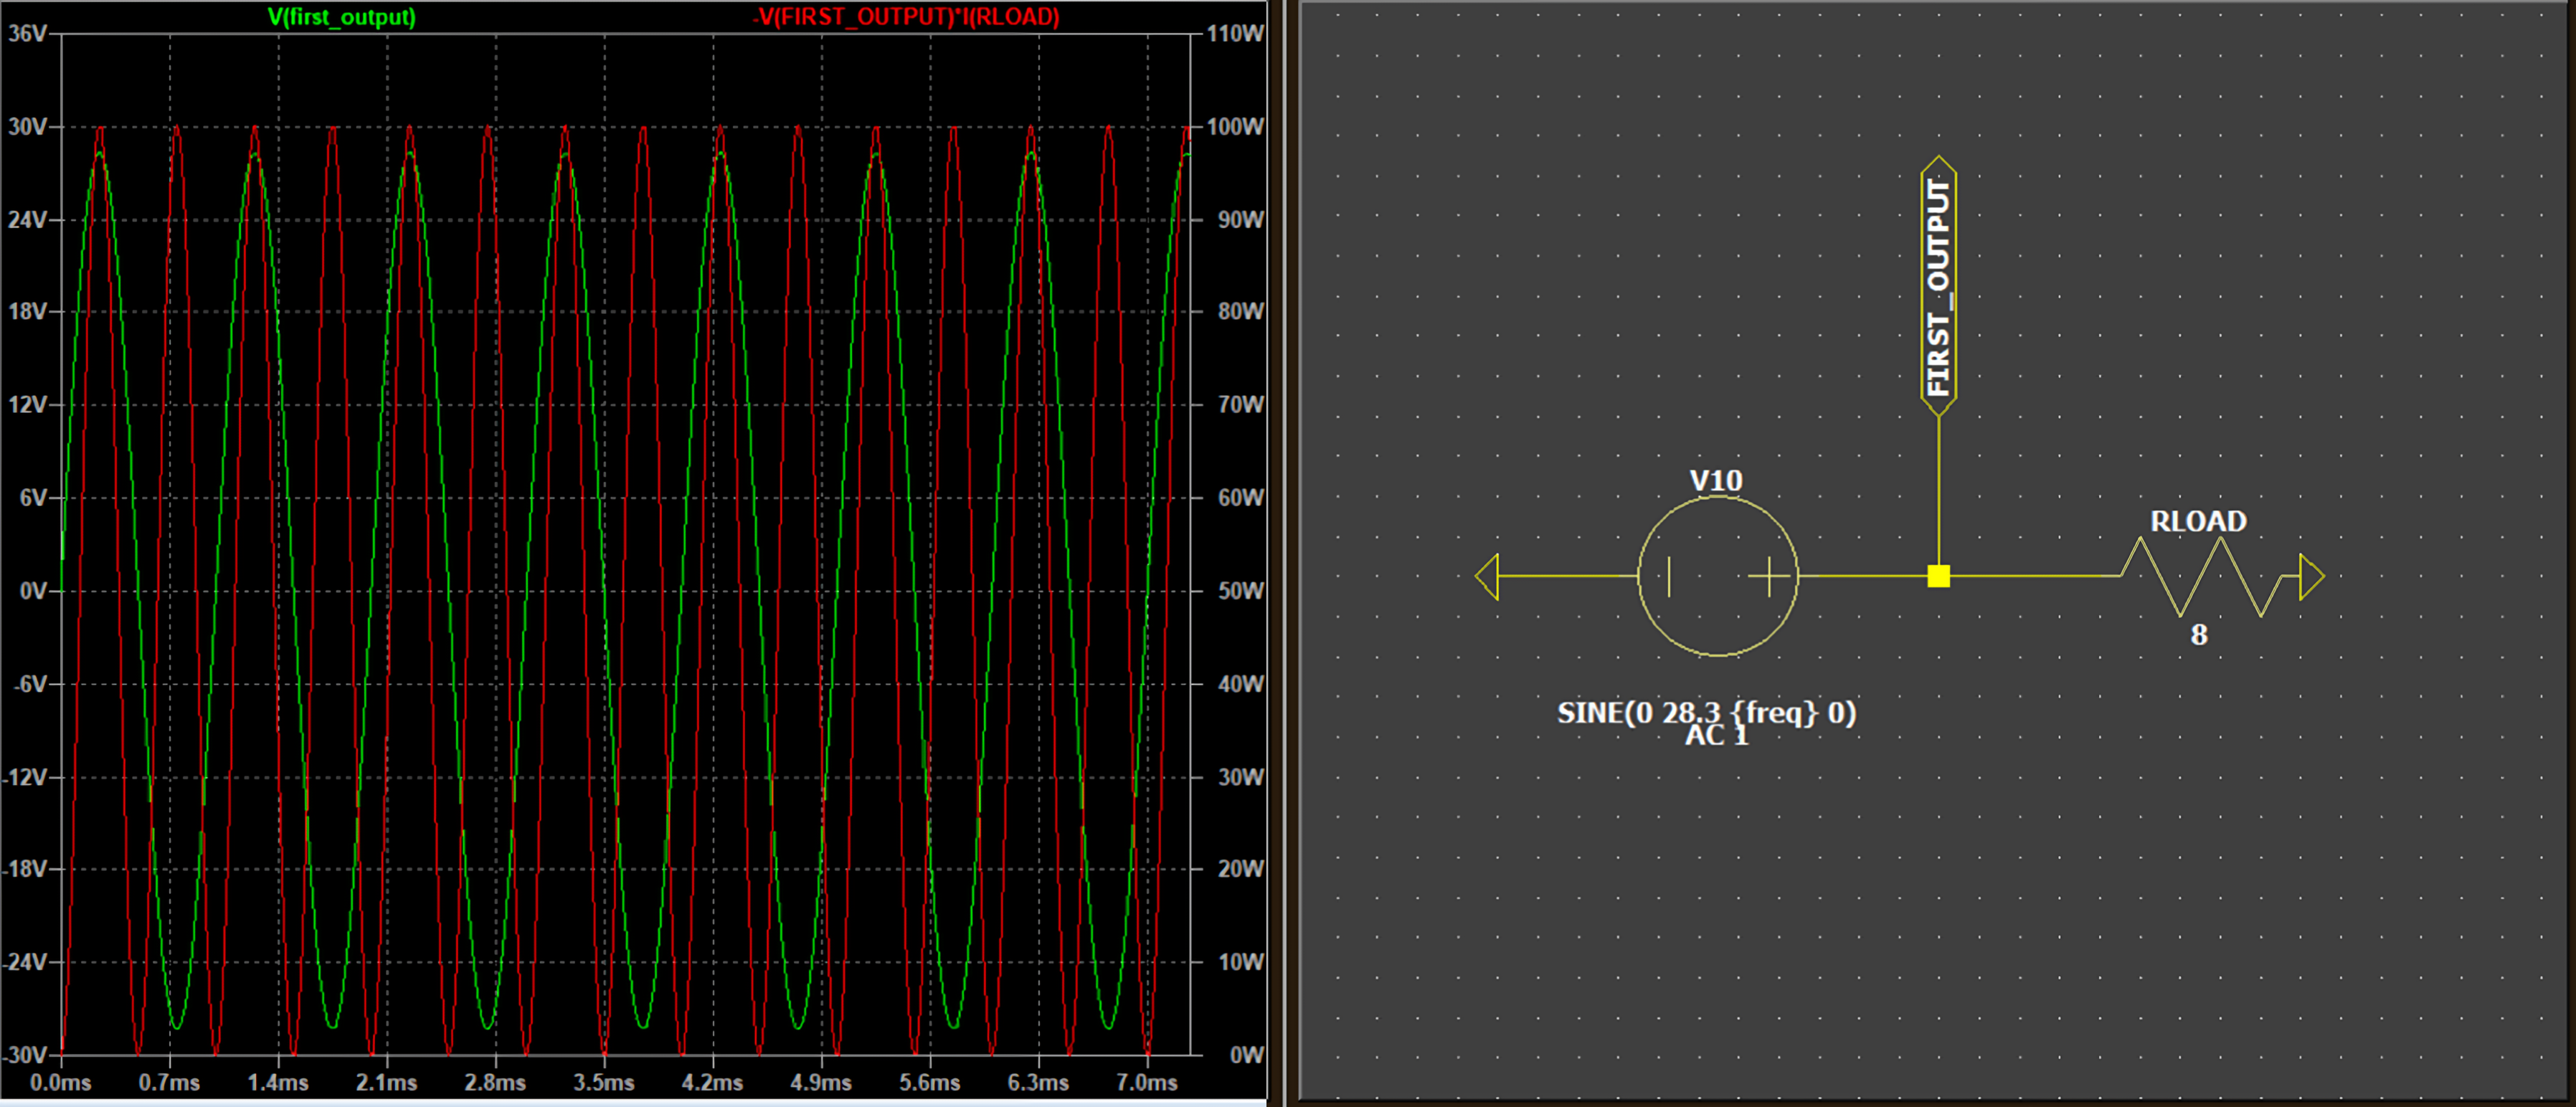
Task: Click the yellow wire junction node
Action: (x=1939, y=576)
